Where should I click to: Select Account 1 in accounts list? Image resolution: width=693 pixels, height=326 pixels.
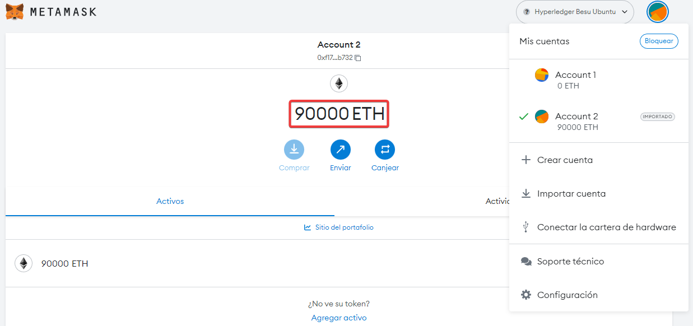575,80
